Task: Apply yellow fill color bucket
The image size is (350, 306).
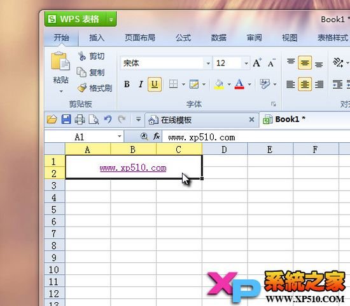Action: pos(219,84)
